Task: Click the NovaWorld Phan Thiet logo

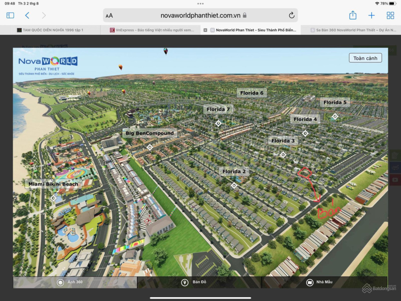Action: [48, 65]
